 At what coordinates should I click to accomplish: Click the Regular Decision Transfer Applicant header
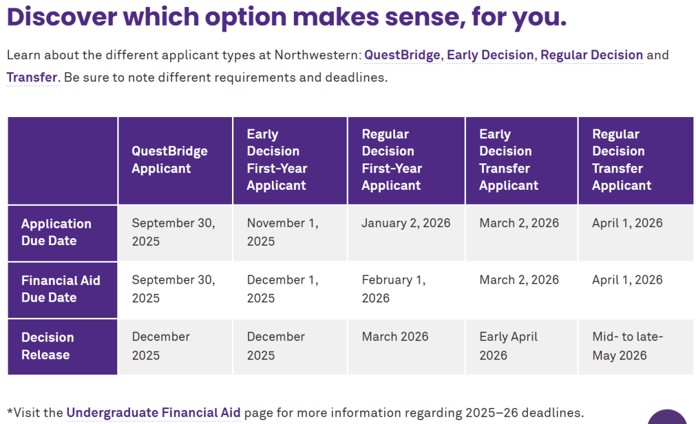(621, 160)
